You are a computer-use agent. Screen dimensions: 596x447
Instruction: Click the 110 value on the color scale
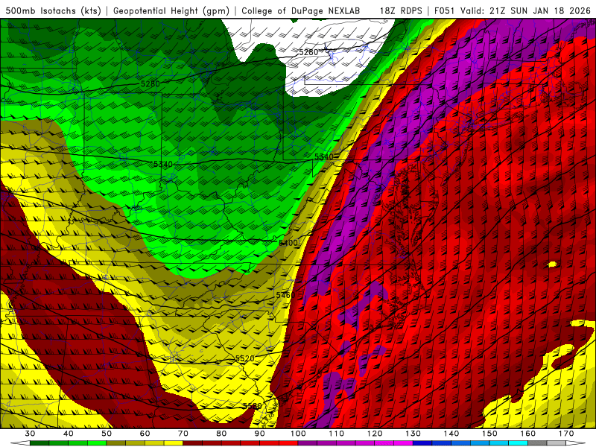pyautogui.click(x=337, y=434)
